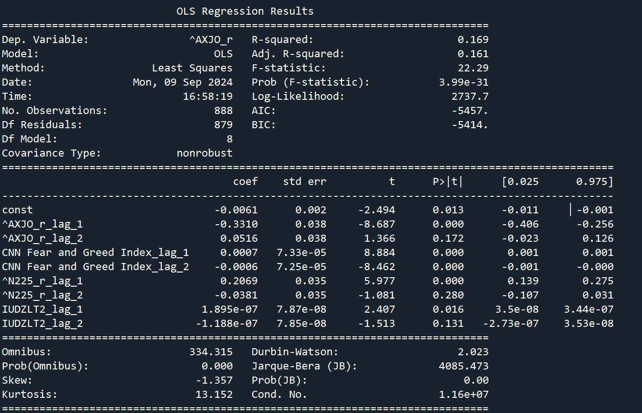Click the ^AXJO_r_lag_1 coefficient -0.3310
The image size is (642, 413).
(x=236, y=224)
